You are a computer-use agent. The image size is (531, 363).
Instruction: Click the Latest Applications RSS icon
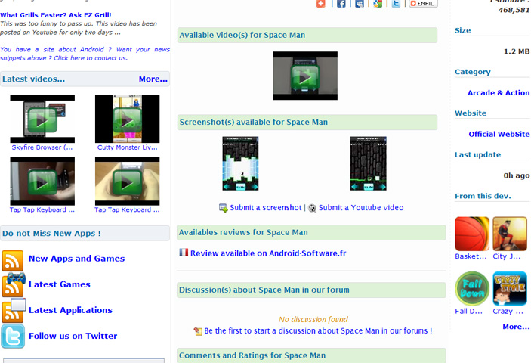[14, 311]
